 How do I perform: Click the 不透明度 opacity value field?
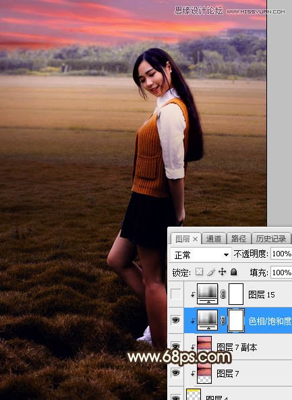[281, 254]
